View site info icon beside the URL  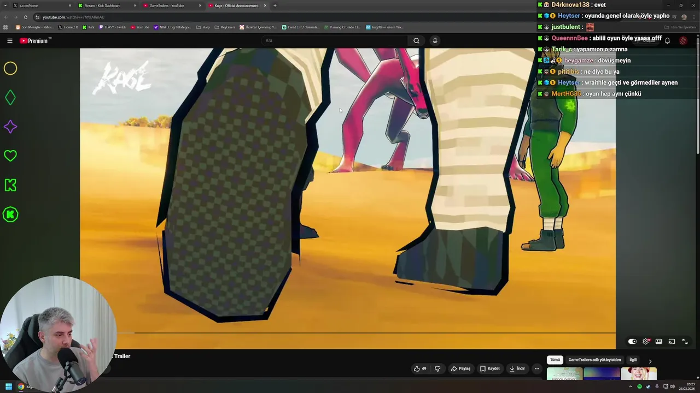(37, 17)
